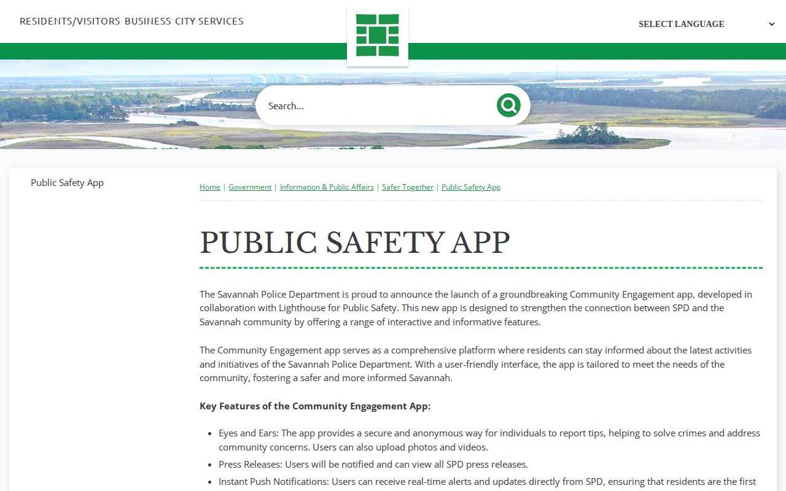786x491 pixels.
Task: Go to Home breadcrumb link
Action: click(x=210, y=187)
